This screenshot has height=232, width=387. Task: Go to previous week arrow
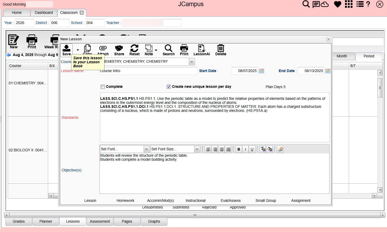point(9,55)
